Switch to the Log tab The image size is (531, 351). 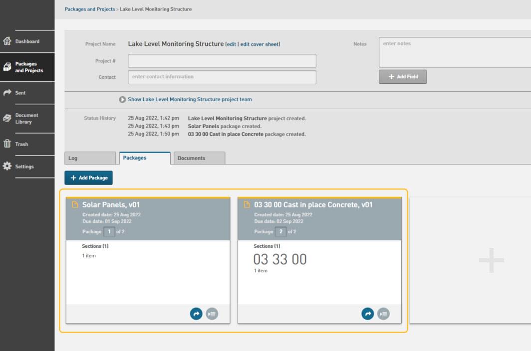[90, 158]
